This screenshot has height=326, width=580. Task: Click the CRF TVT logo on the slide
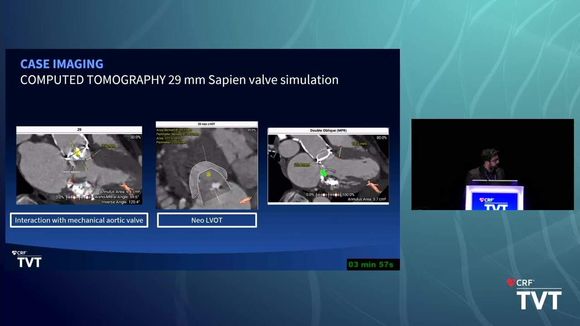pyautogui.click(x=27, y=259)
